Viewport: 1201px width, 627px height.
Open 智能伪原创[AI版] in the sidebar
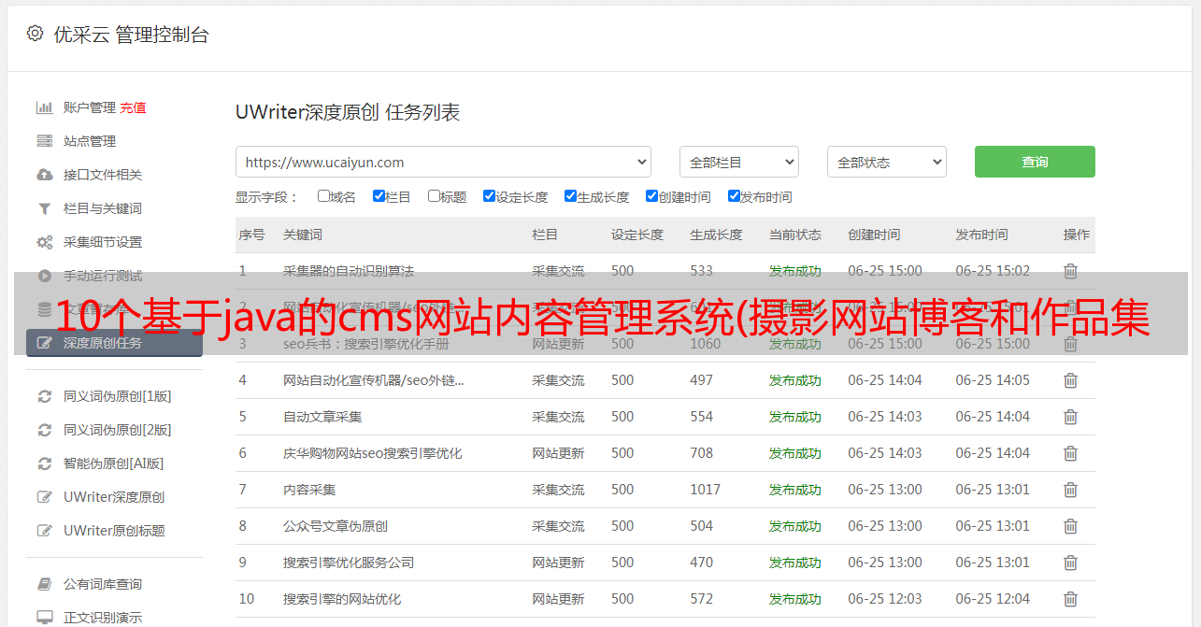click(x=113, y=463)
